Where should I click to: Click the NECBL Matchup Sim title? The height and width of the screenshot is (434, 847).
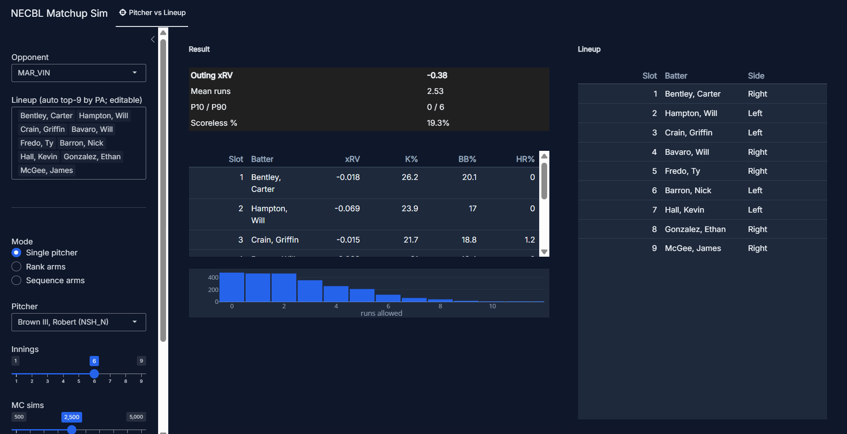click(59, 13)
